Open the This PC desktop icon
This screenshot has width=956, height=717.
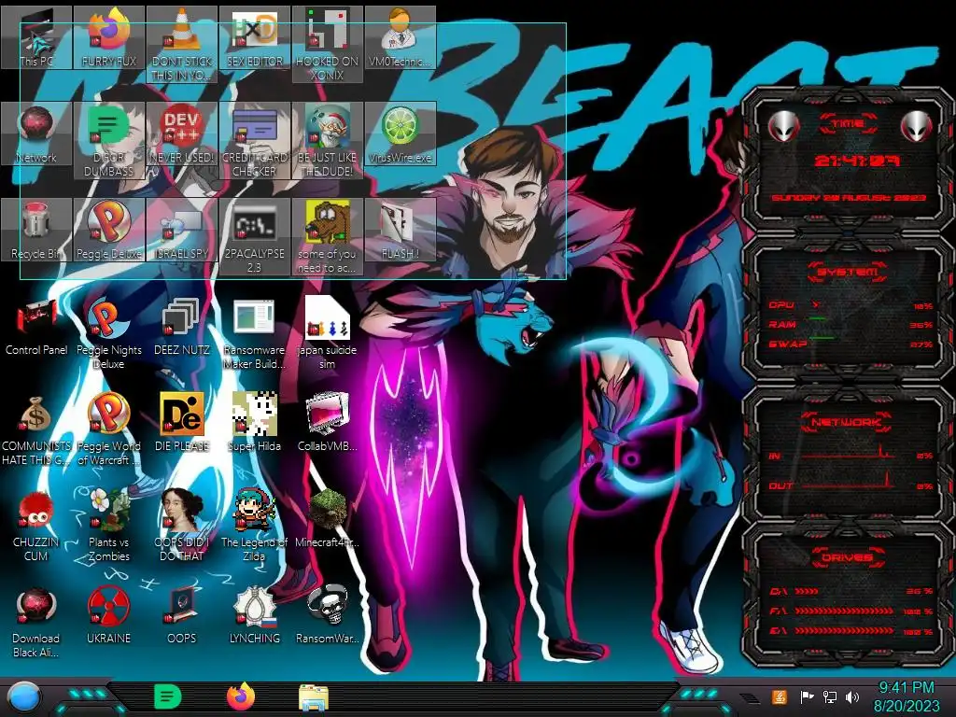coord(36,37)
